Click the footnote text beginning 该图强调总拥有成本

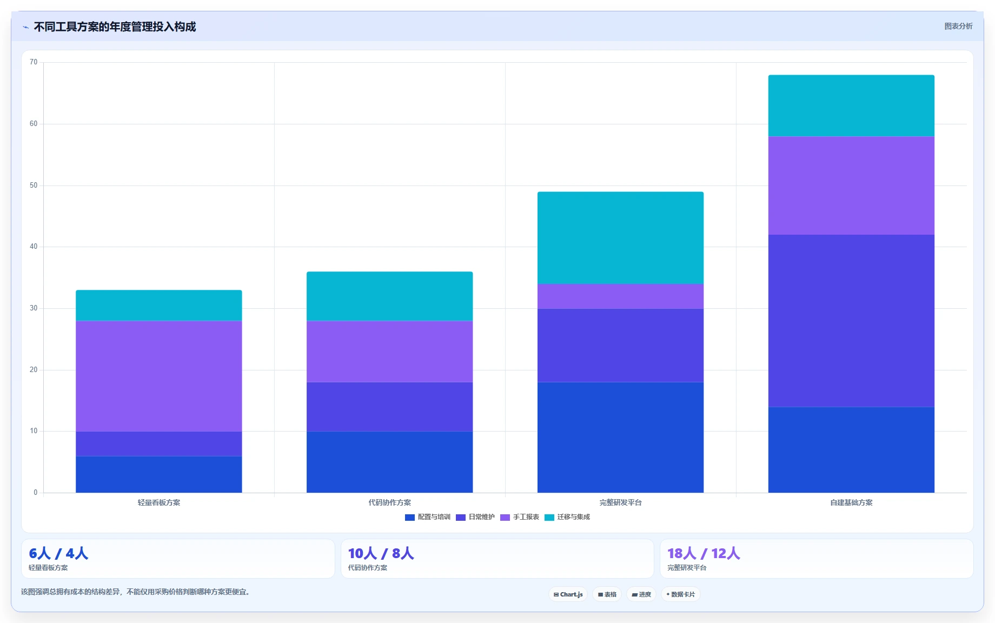pyautogui.click(x=135, y=592)
